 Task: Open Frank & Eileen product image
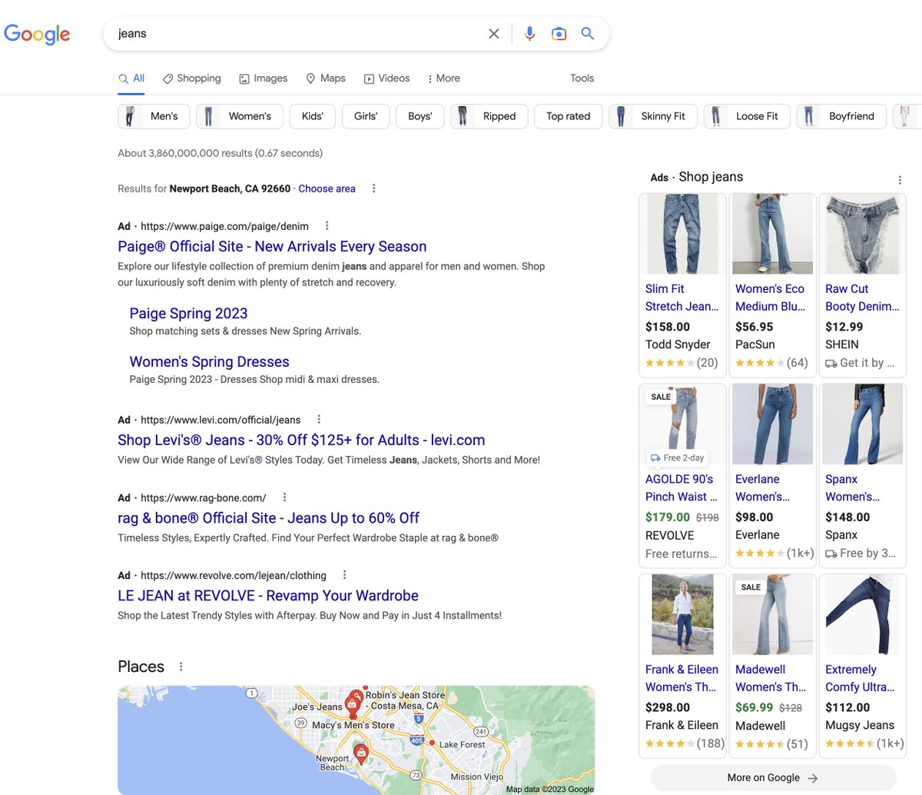(x=682, y=614)
